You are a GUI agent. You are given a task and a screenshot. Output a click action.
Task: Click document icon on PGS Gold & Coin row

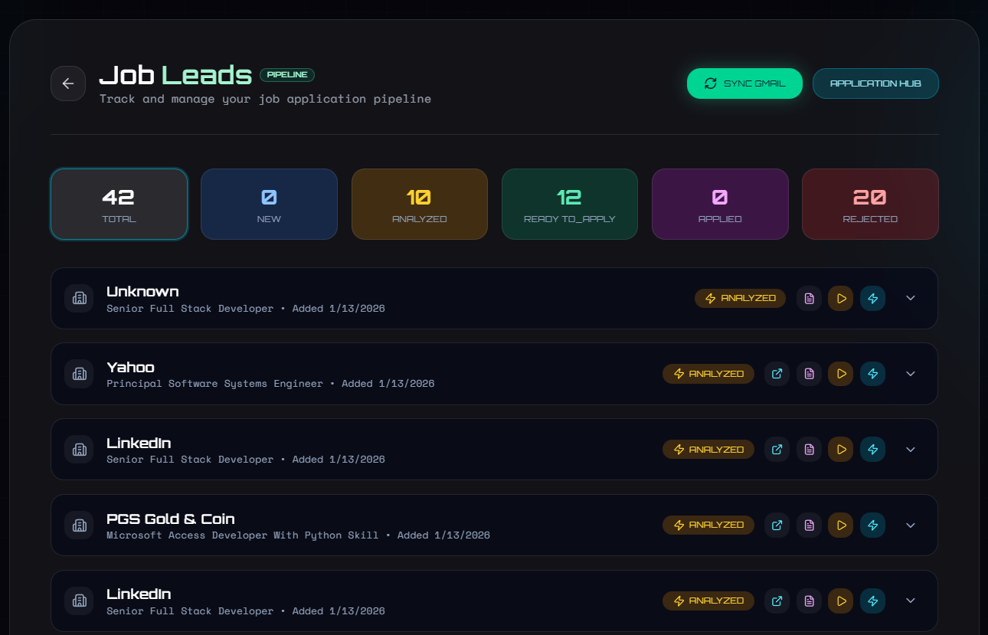(809, 525)
